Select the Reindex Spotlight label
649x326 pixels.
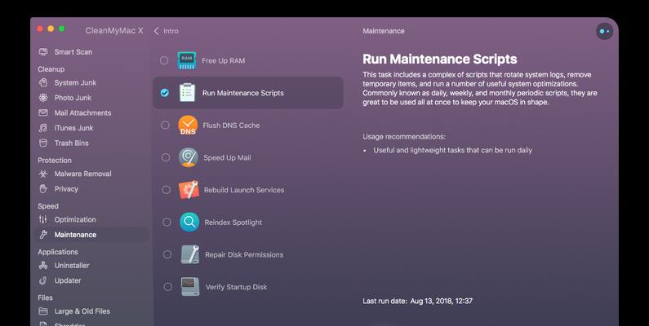pyautogui.click(x=233, y=222)
